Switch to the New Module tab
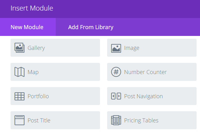200x132 pixels. click(27, 27)
